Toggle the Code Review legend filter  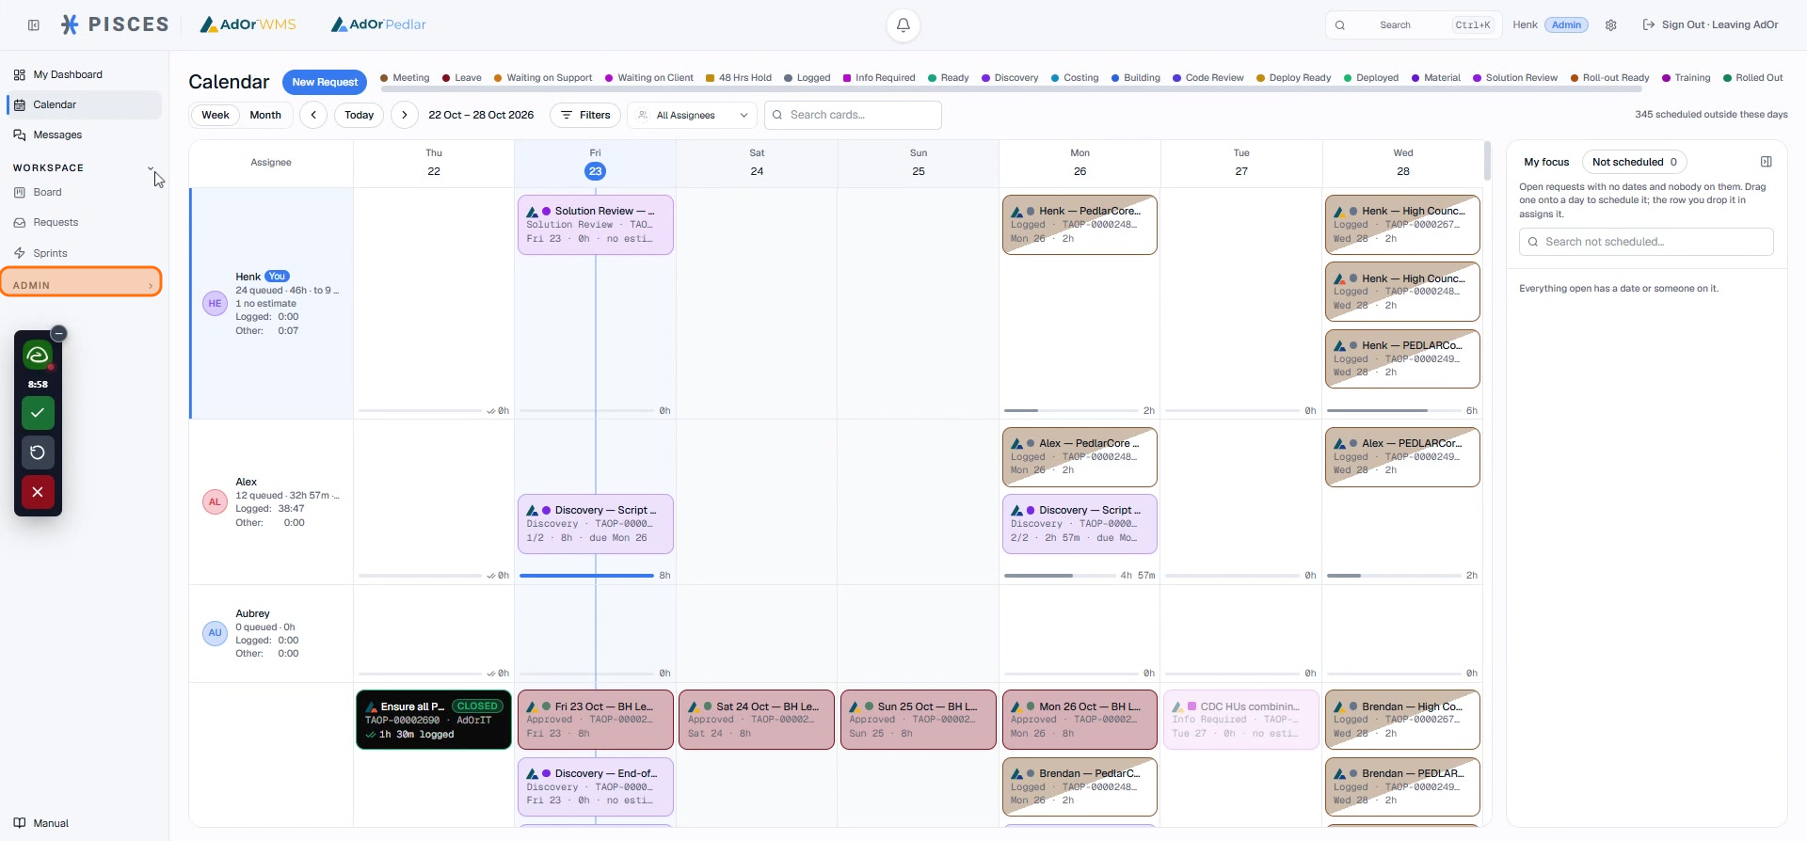tap(1207, 78)
